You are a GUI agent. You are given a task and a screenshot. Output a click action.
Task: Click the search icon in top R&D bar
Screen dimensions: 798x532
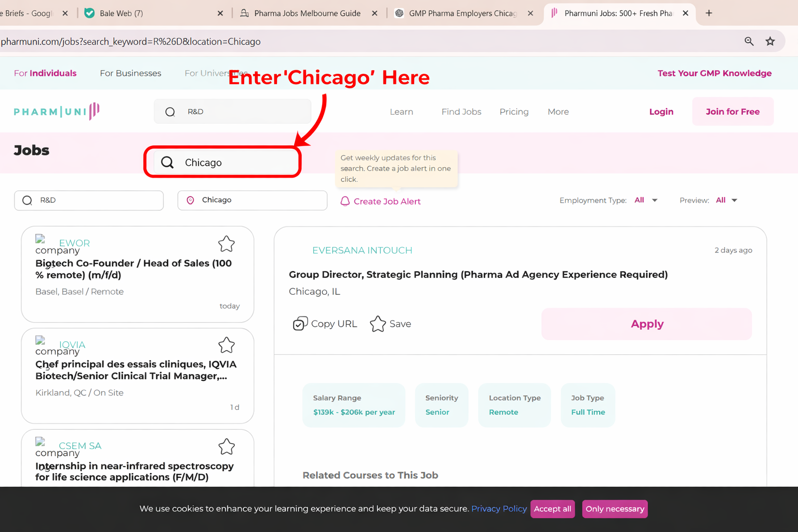[x=170, y=112]
